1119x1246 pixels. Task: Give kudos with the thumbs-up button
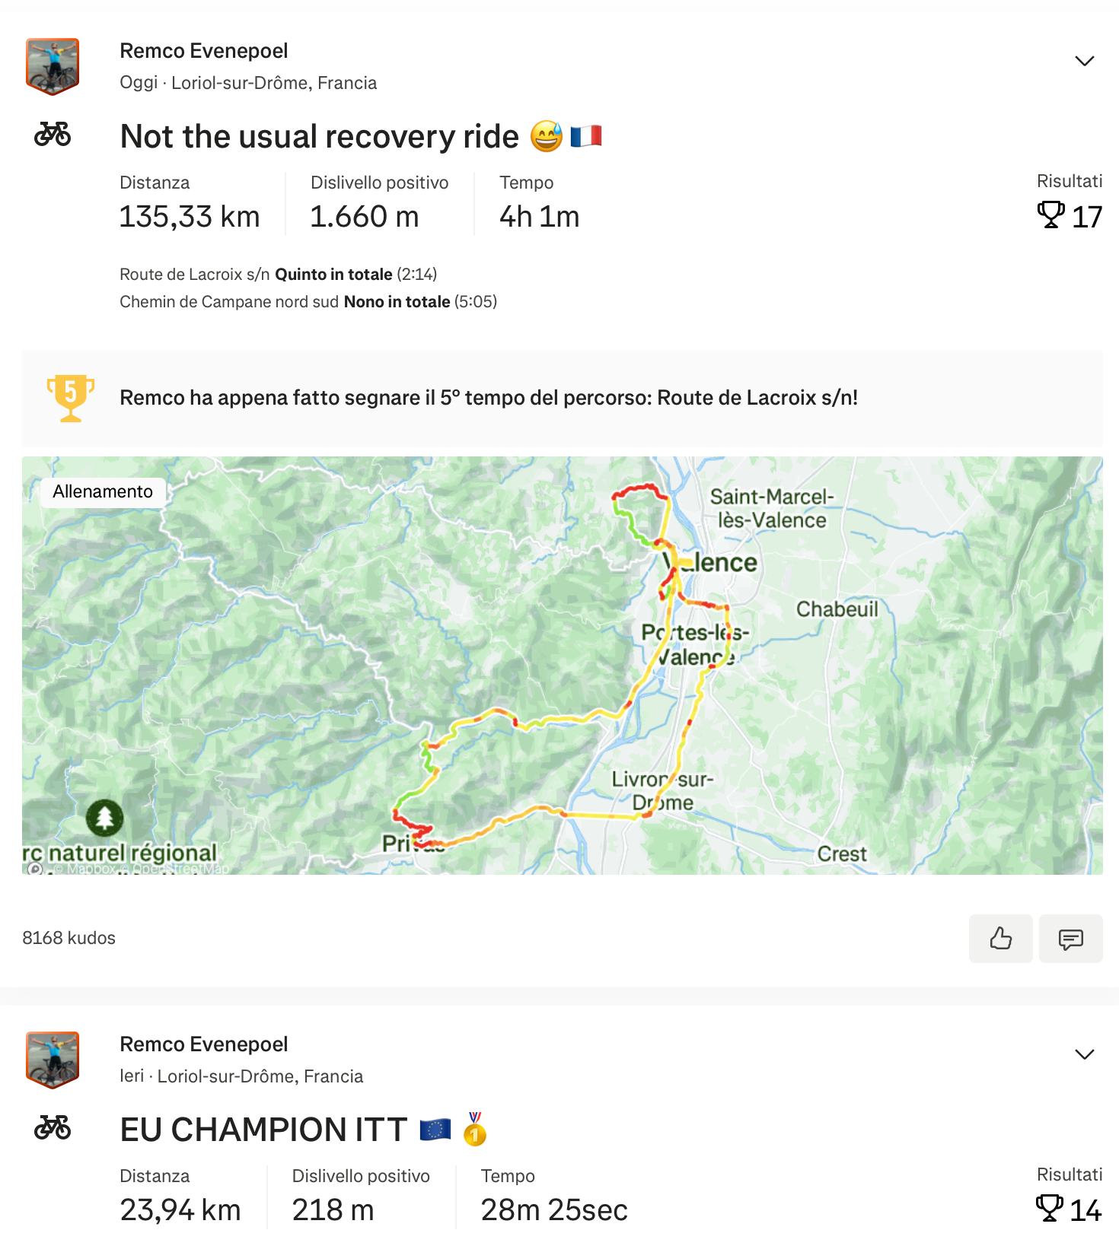coord(1000,938)
